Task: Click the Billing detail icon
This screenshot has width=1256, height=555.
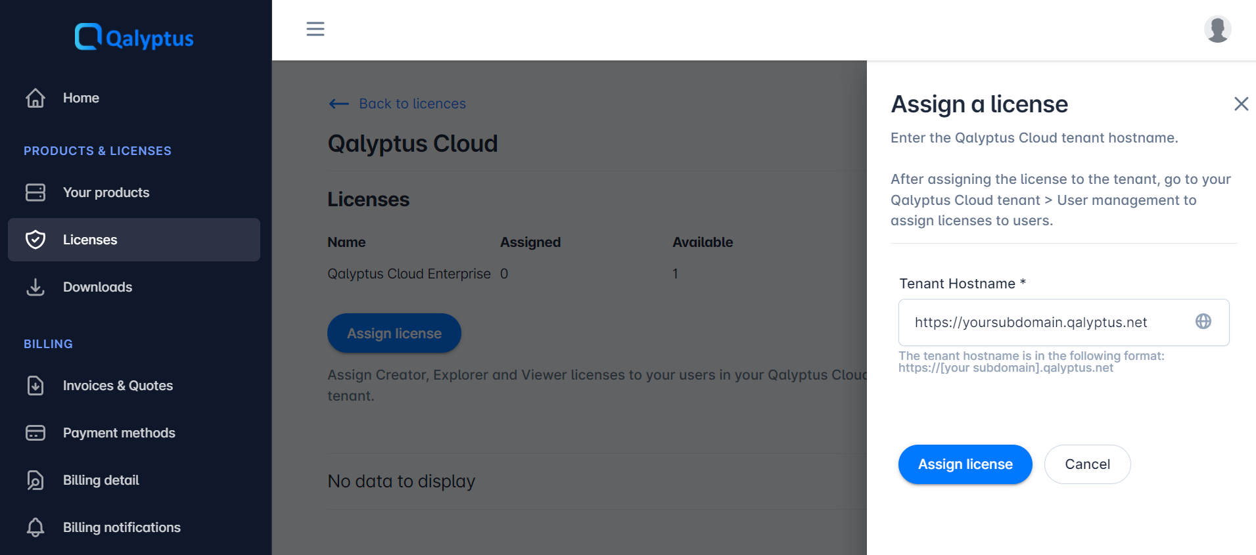Action: point(35,480)
